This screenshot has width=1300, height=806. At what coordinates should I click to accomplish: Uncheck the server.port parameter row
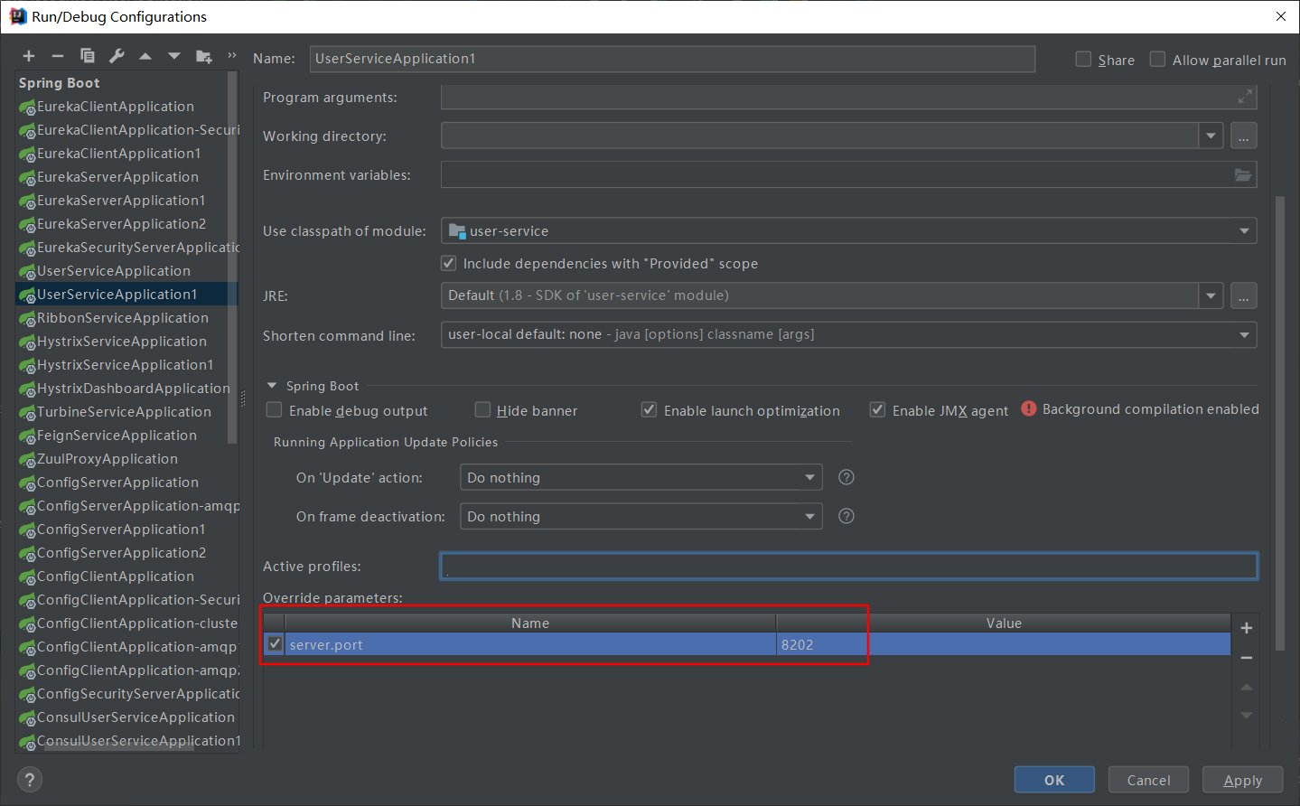[275, 644]
